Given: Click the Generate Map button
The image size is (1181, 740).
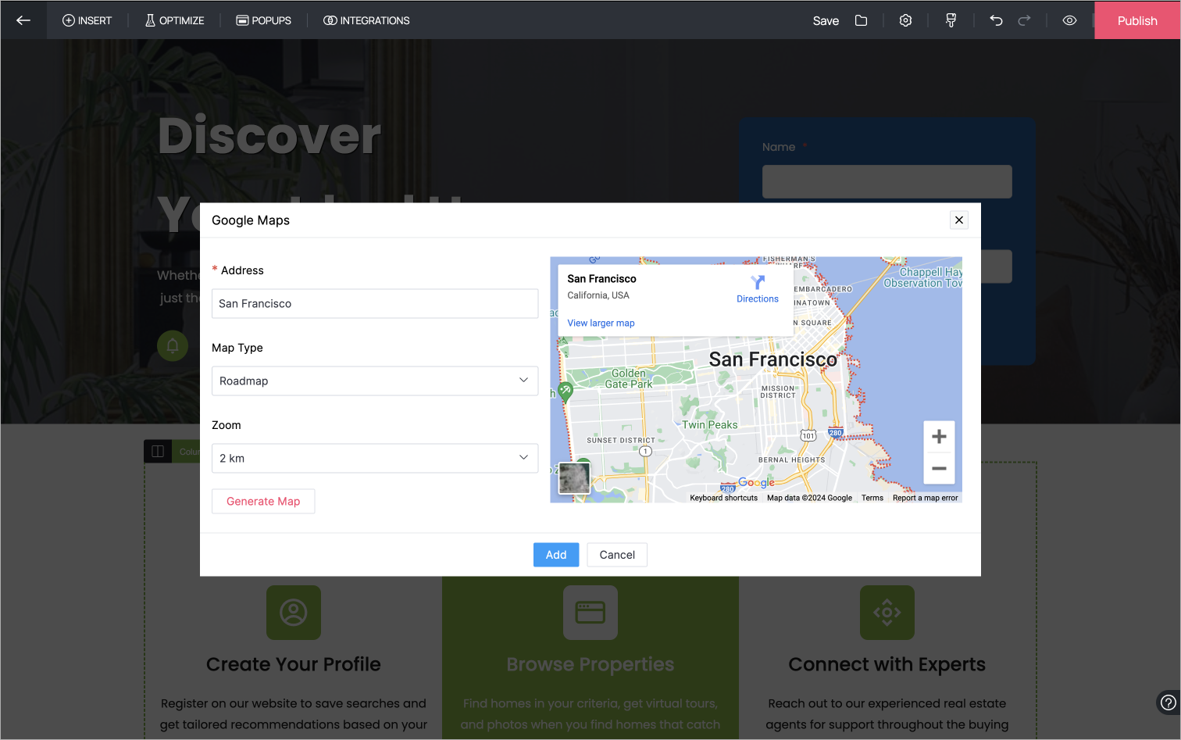Looking at the screenshot, I should click(x=263, y=502).
